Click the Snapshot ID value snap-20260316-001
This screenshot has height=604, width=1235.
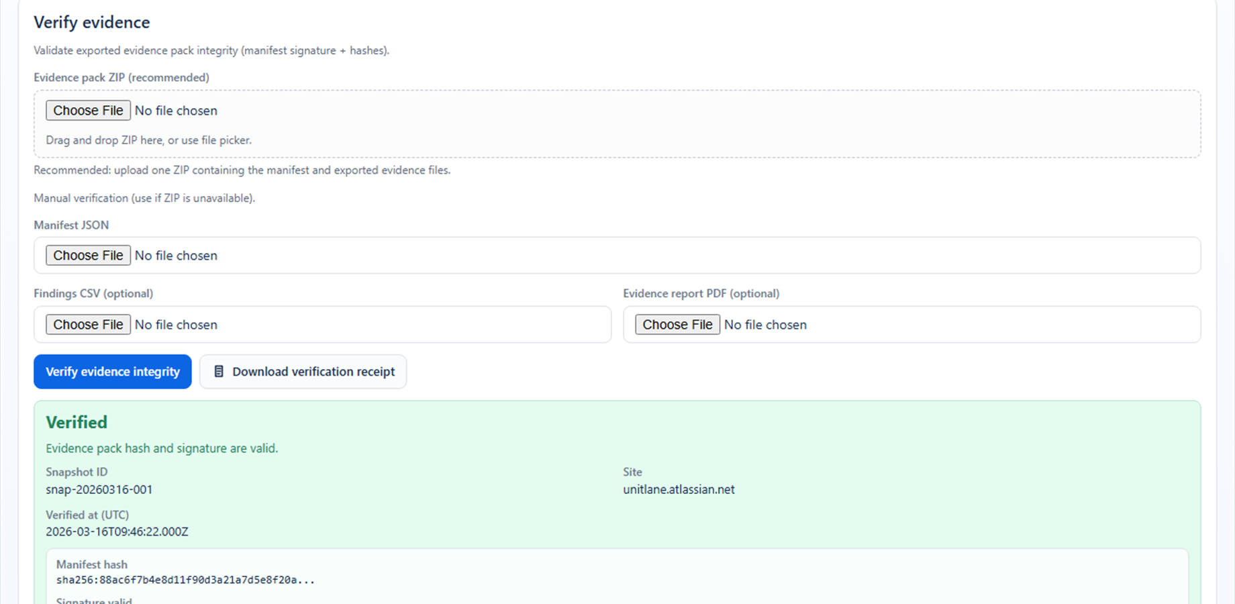coord(99,489)
